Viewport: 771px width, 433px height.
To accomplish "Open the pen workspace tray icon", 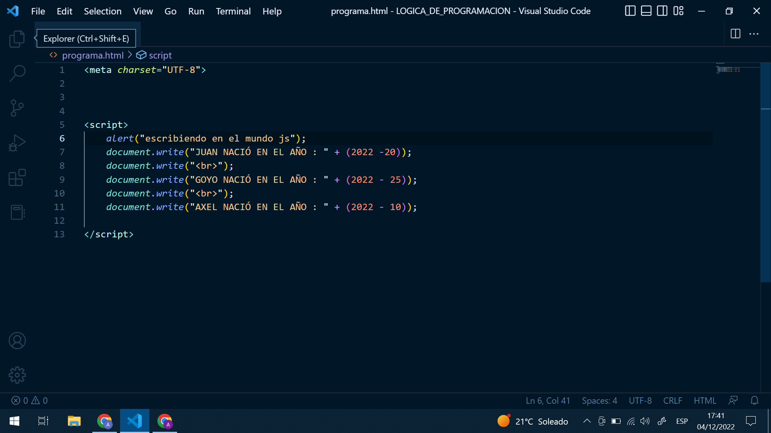I will (662, 421).
